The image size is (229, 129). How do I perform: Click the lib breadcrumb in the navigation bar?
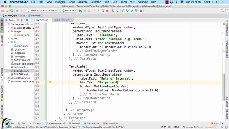[x=23, y=16]
